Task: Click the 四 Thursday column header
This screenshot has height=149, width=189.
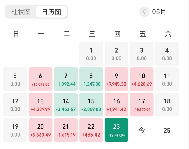Action: tap(117, 34)
